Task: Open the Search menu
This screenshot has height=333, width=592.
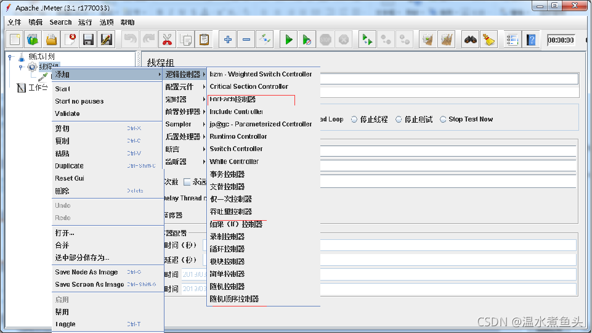Action: (60, 22)
